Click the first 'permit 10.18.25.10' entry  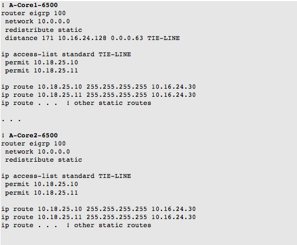[x=42, y=63]
